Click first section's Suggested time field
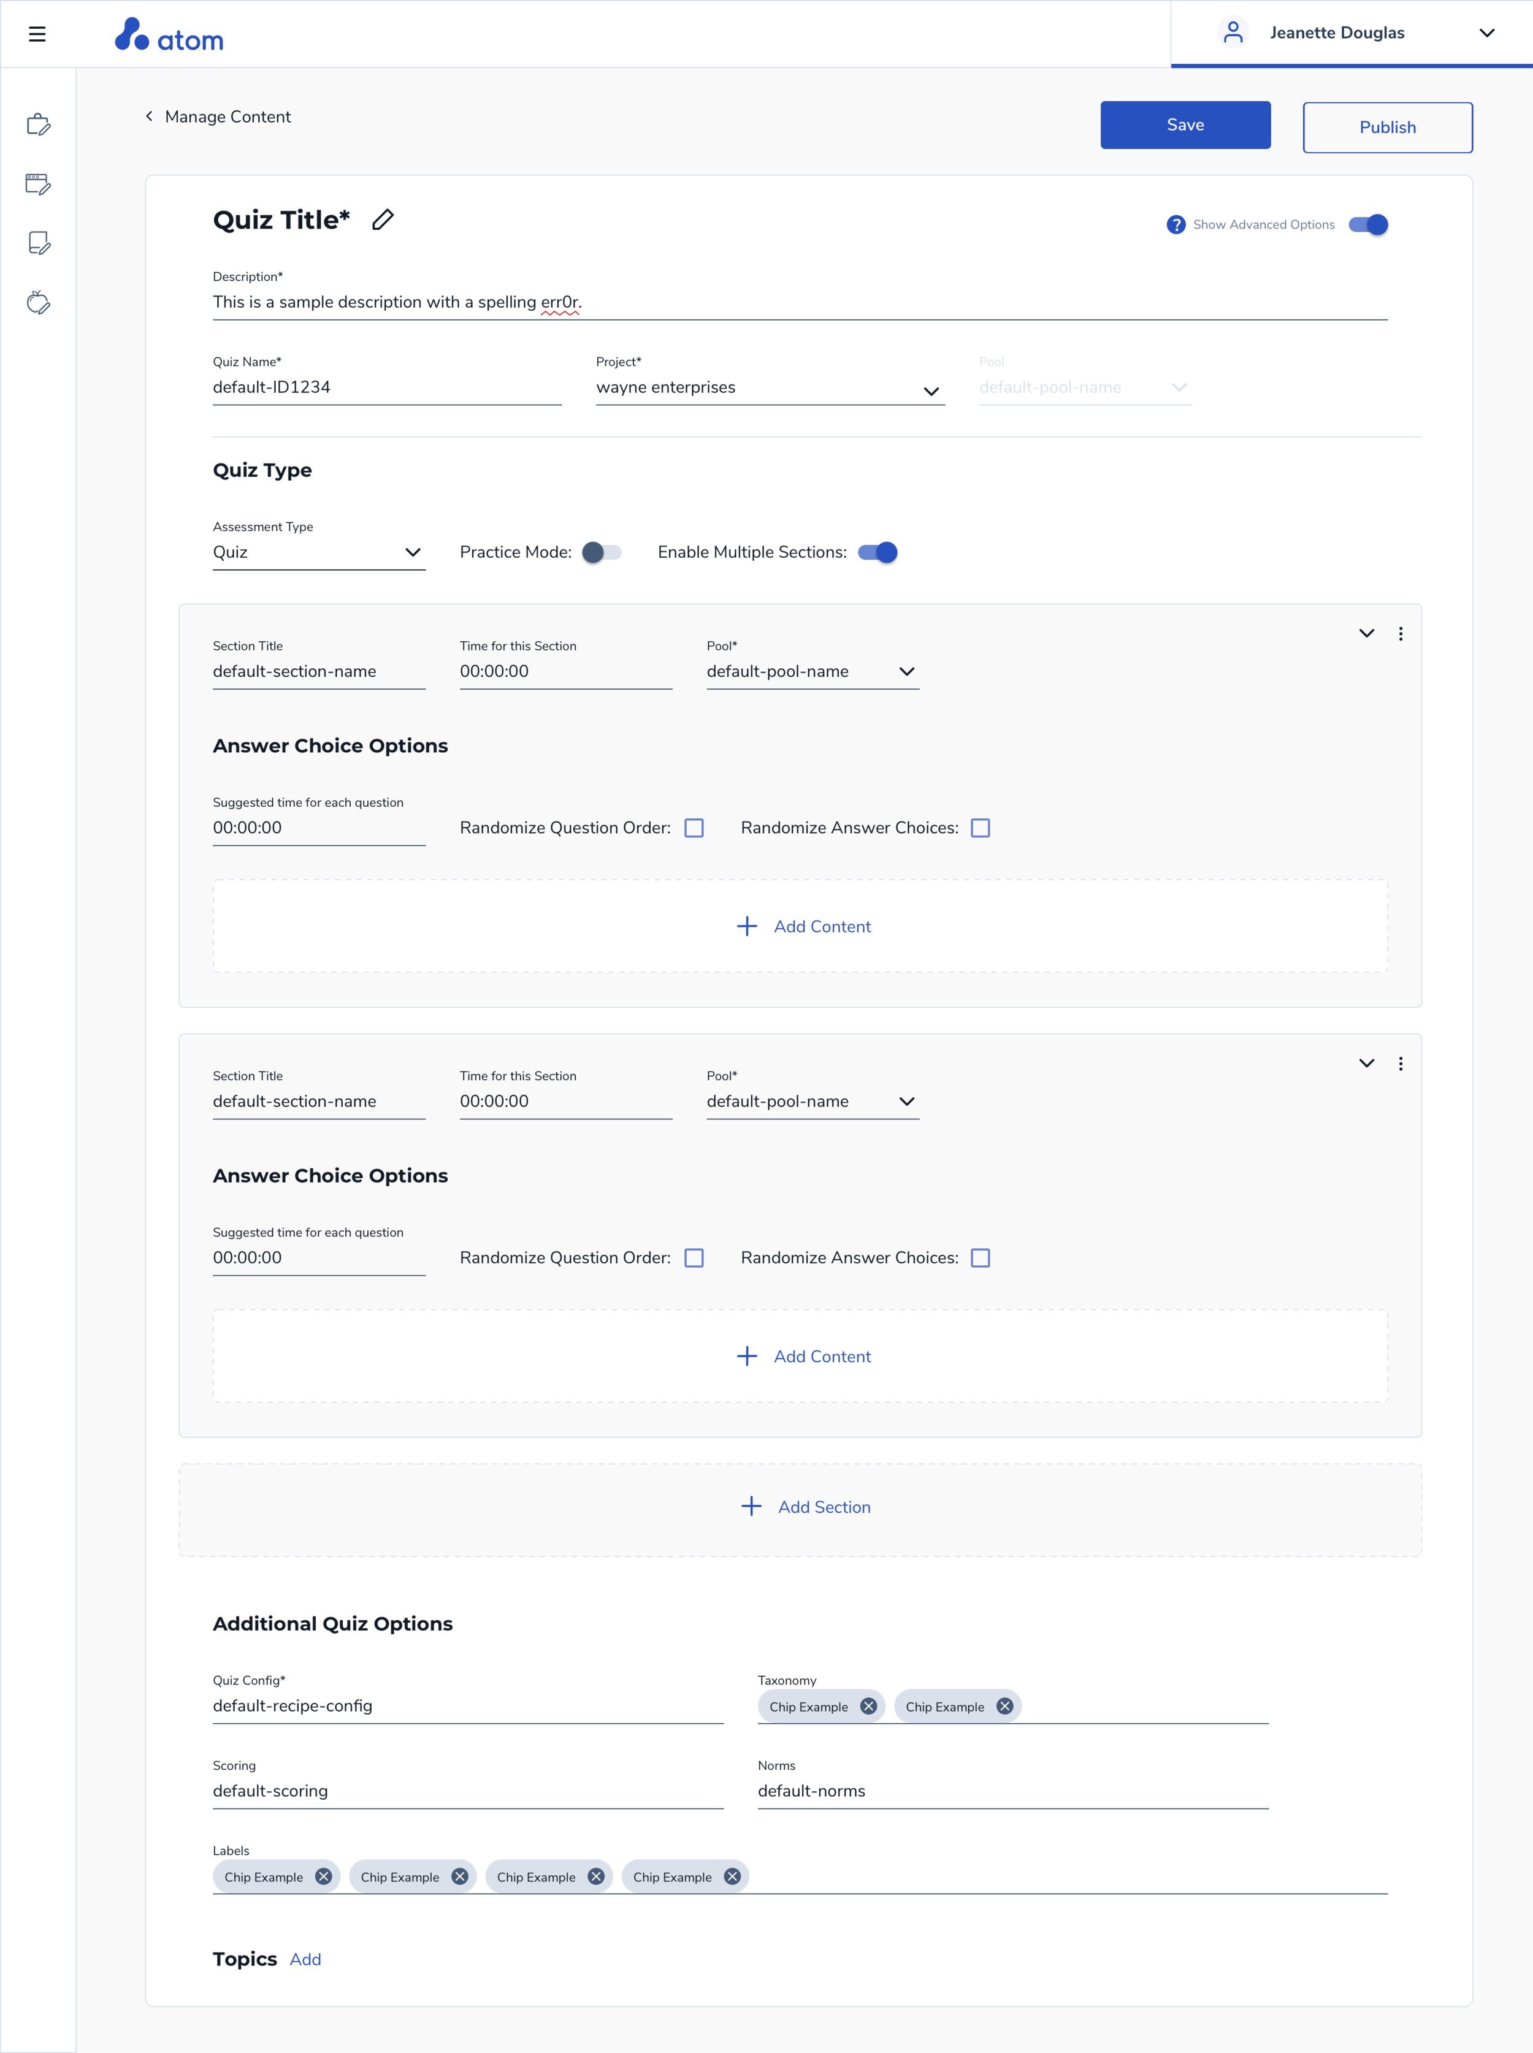The width and height of the screenshot is (1533, 2053). (x=318, y=828)
